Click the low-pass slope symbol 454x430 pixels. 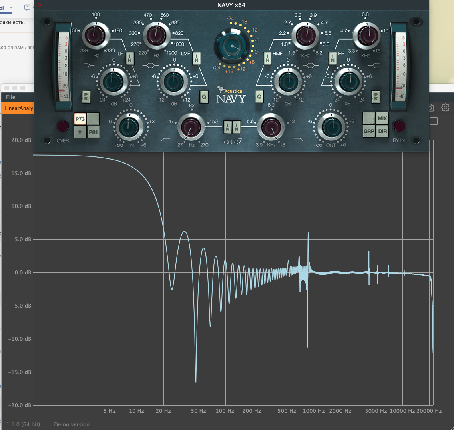click(x=299, y=140)
